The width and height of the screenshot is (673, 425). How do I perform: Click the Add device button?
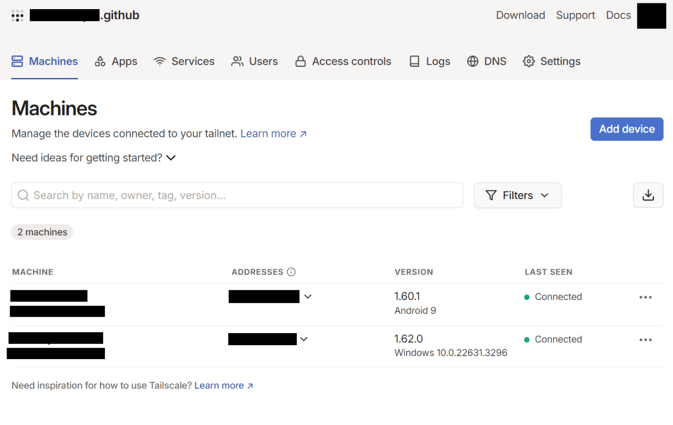pos(627,129)
